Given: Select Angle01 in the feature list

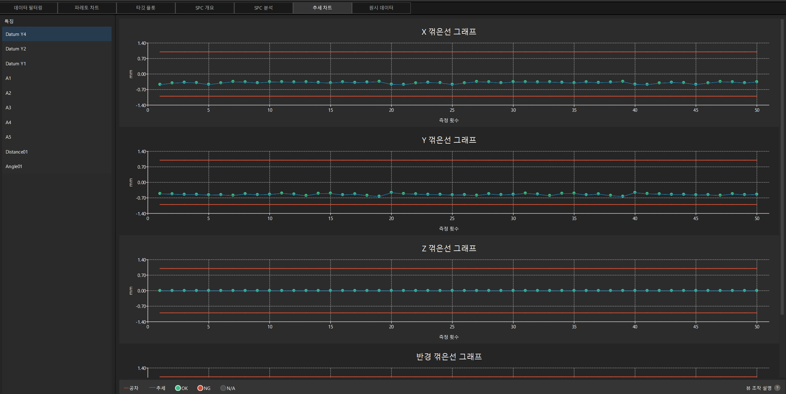Looking at the screenshot, I should coord(57,167).
